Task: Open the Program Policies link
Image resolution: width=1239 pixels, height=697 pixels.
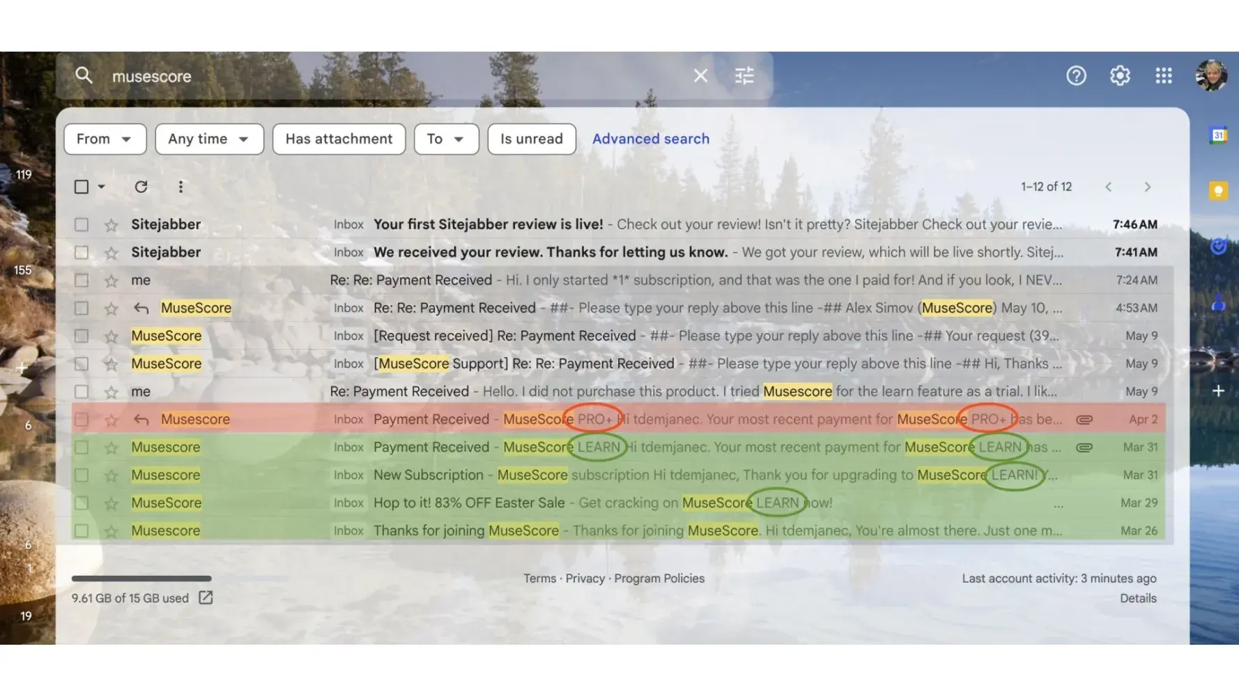Action: click(x=659, y=579)
